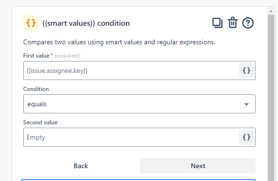
Task: Focus the Second value Empty field
Action: click(x=131, y=137)
